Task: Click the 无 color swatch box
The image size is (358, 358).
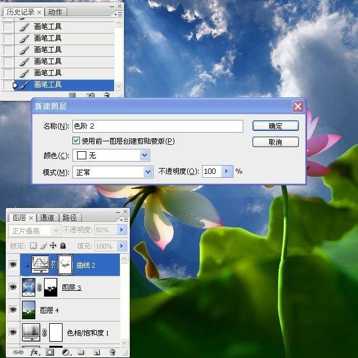Action: point(82,155)
